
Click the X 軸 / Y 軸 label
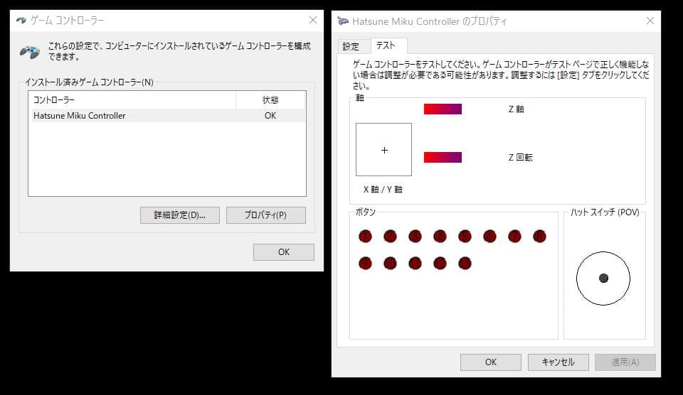(x=383, y=189)
